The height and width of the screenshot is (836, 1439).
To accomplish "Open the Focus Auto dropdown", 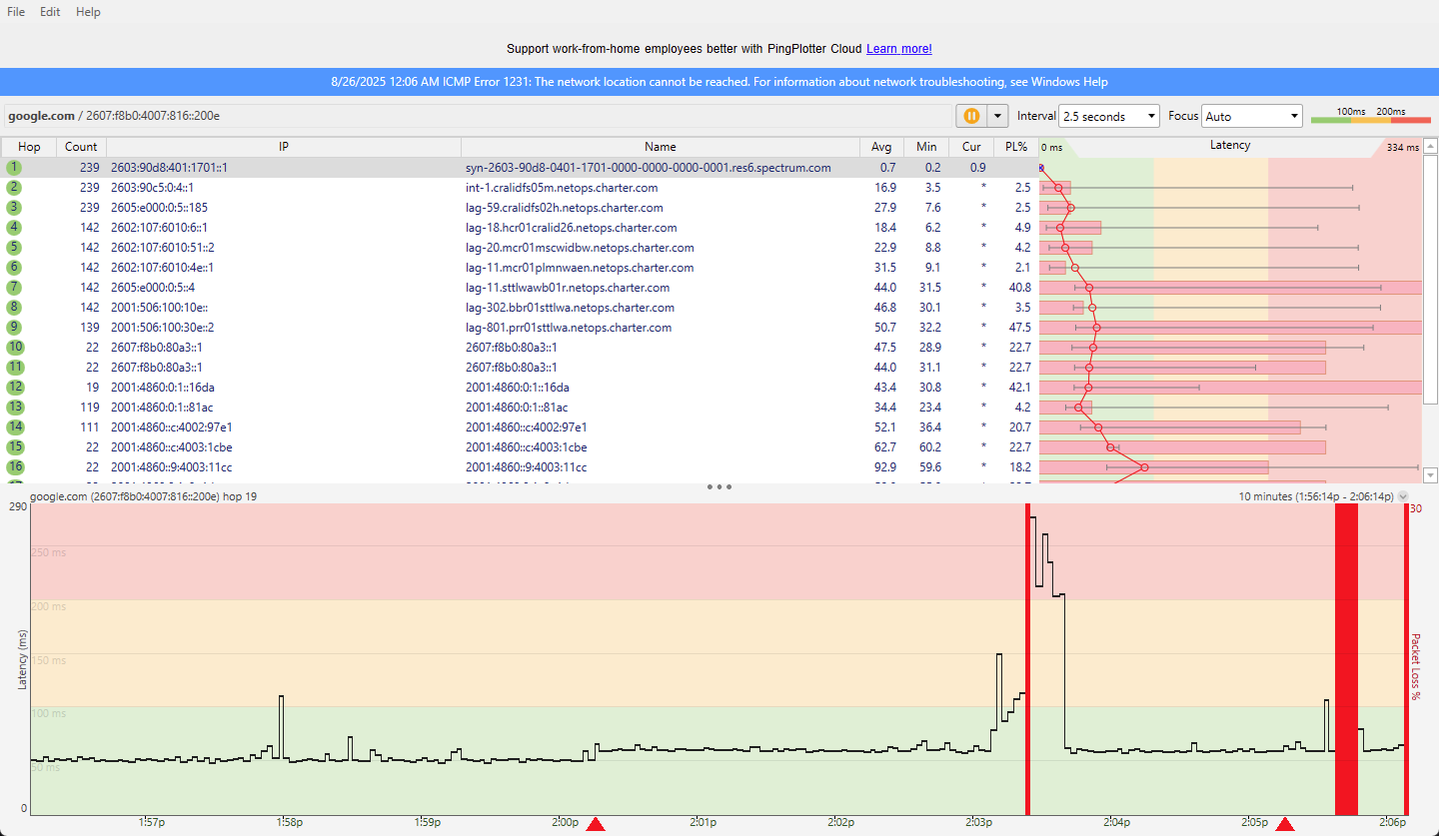I will click(x=1252, y=116).
